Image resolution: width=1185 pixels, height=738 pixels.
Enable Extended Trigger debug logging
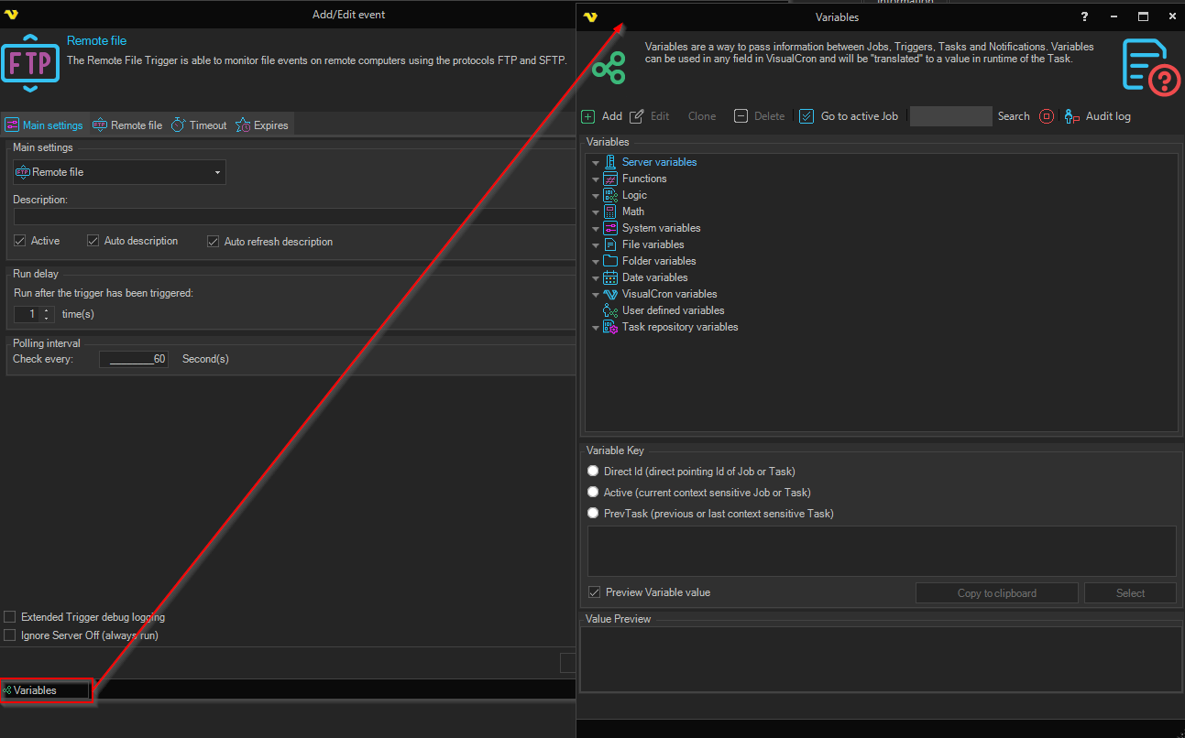[10, 617]
